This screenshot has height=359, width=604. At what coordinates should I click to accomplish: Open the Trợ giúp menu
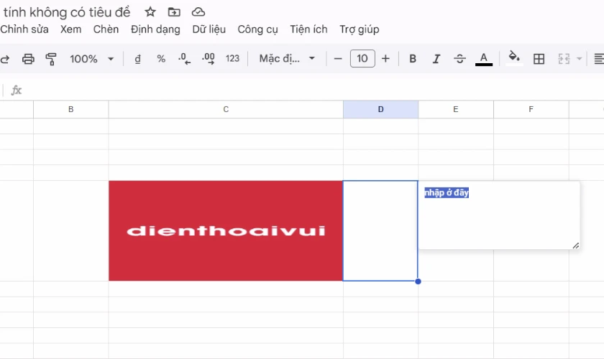[360, 29]
